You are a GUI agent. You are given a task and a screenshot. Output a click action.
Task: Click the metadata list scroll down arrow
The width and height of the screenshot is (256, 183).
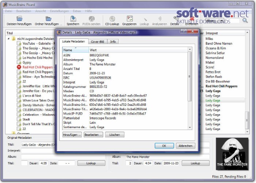[x=190, y=127]
